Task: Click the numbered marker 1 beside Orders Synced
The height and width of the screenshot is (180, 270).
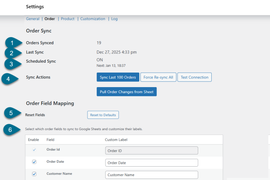Action: [12, 43]
